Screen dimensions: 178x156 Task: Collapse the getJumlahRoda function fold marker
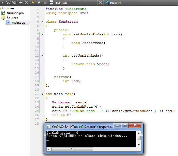click(42, 56)
